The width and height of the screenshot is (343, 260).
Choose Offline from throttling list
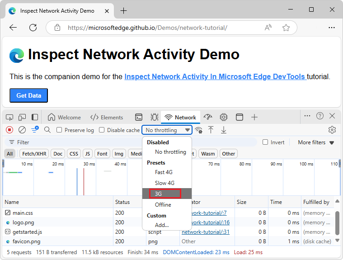163,205
